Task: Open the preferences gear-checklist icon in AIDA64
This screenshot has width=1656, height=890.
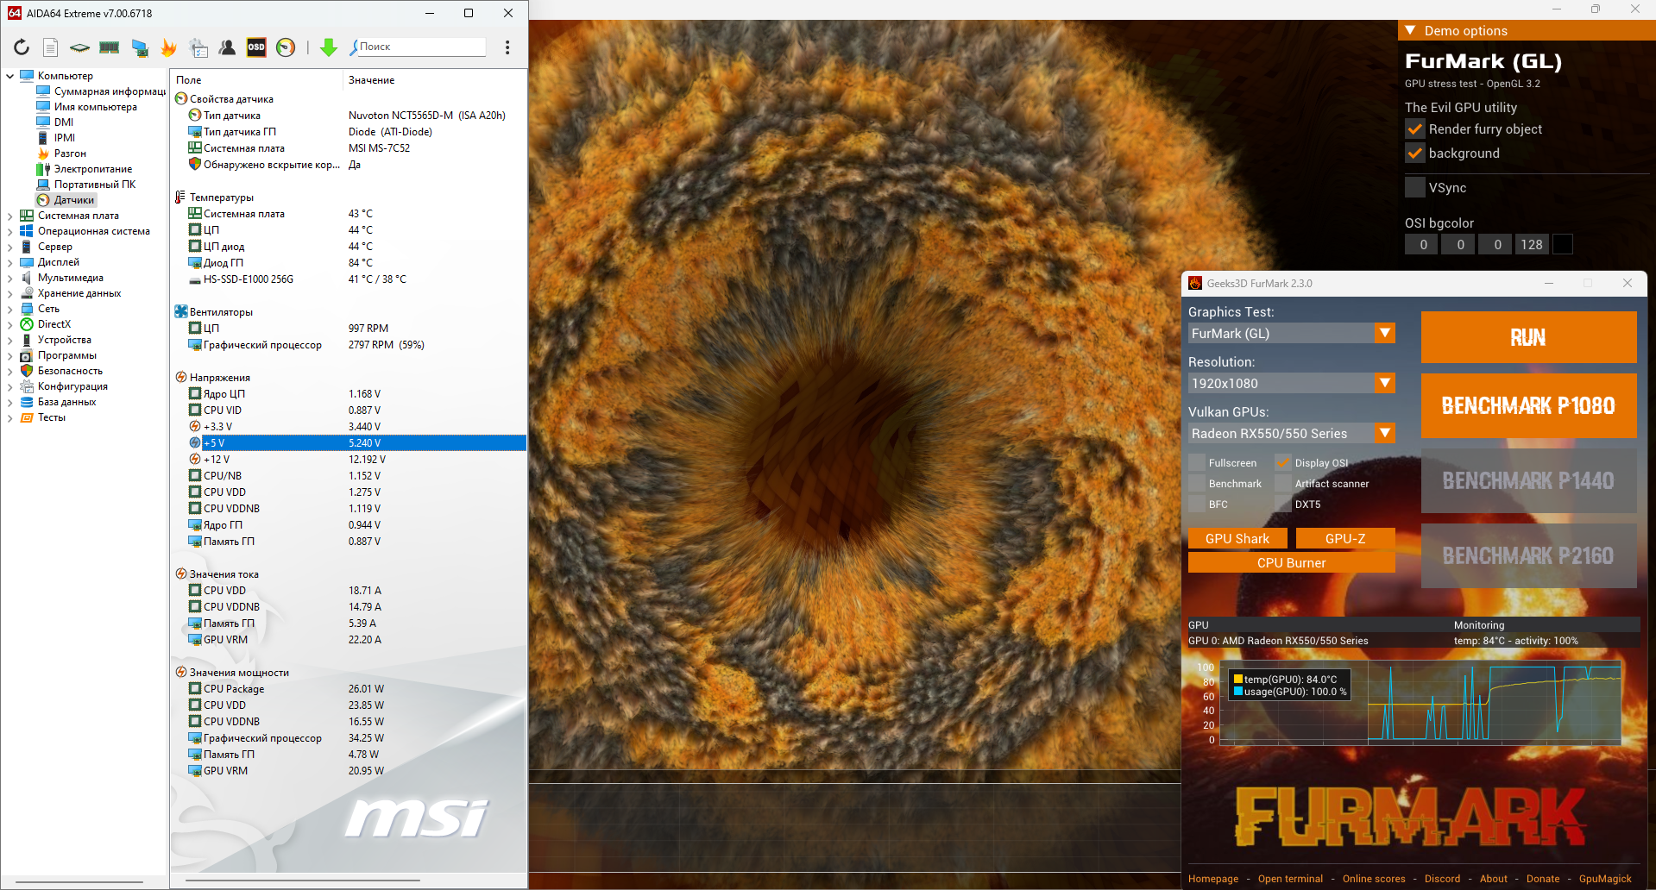Action: click(x=198, y=47)
